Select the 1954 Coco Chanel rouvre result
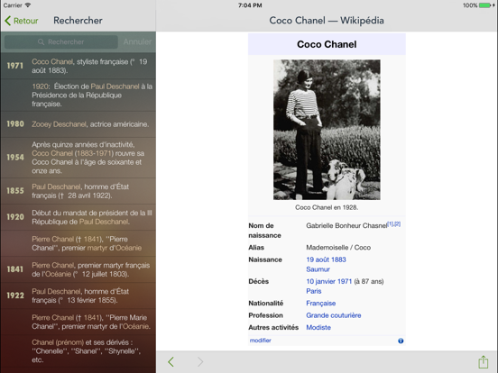This screenshot has width=498, height=373. pyautogui.click(x=78, y=158)
